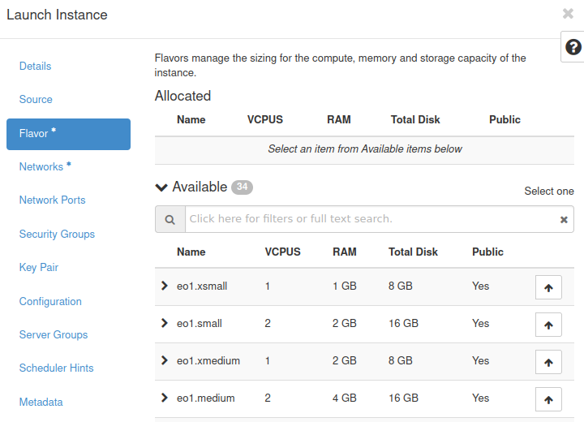Select the Key Pair step

pos(39,267)
